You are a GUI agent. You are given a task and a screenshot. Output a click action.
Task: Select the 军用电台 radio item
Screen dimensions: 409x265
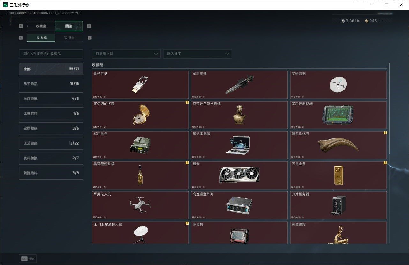tap(140, 145)
